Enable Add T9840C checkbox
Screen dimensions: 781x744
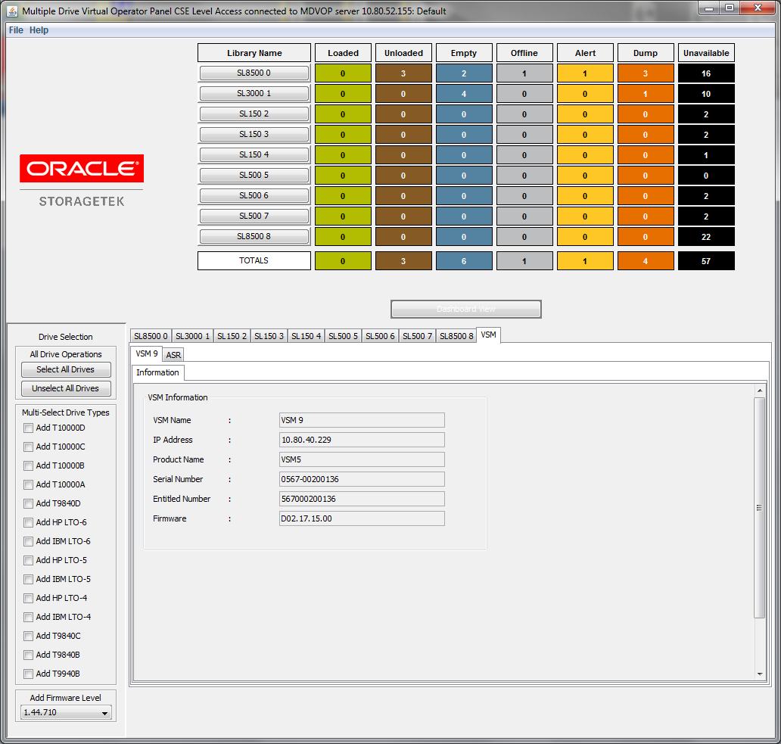click(x=29, y=636)
